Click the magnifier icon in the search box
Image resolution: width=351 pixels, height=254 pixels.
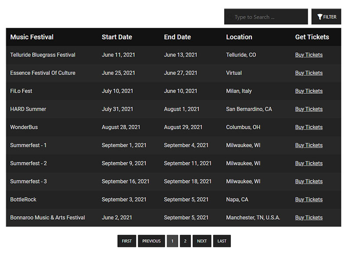point(229,17)
